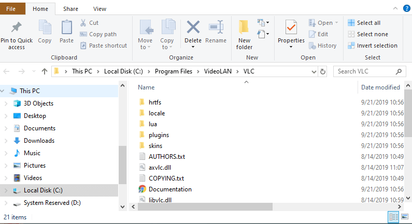
Task: Go forward with the right arrow
Action: pos(22,71)
